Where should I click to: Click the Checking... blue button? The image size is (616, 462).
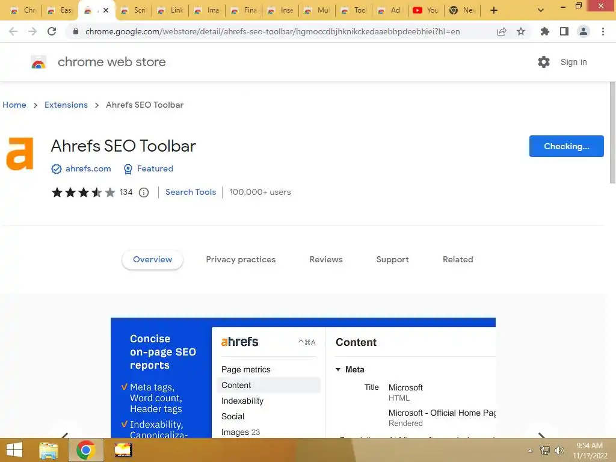[x=566, y=146]
